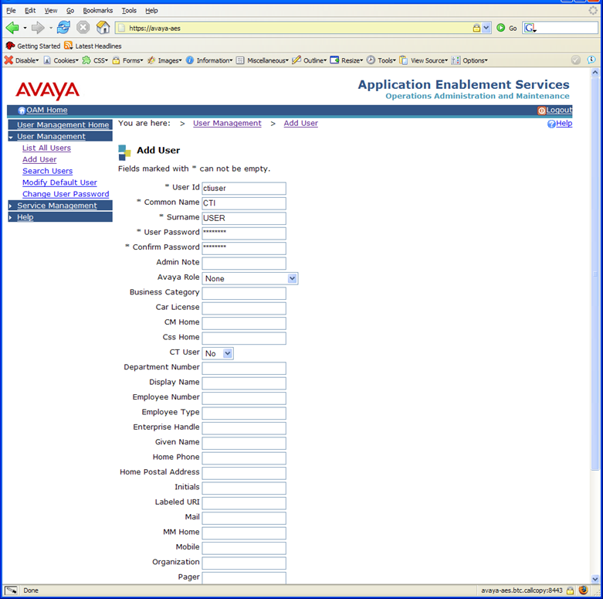603x599 pixels.
Task: Click the Confirm Password field
Action: (244, 248)
